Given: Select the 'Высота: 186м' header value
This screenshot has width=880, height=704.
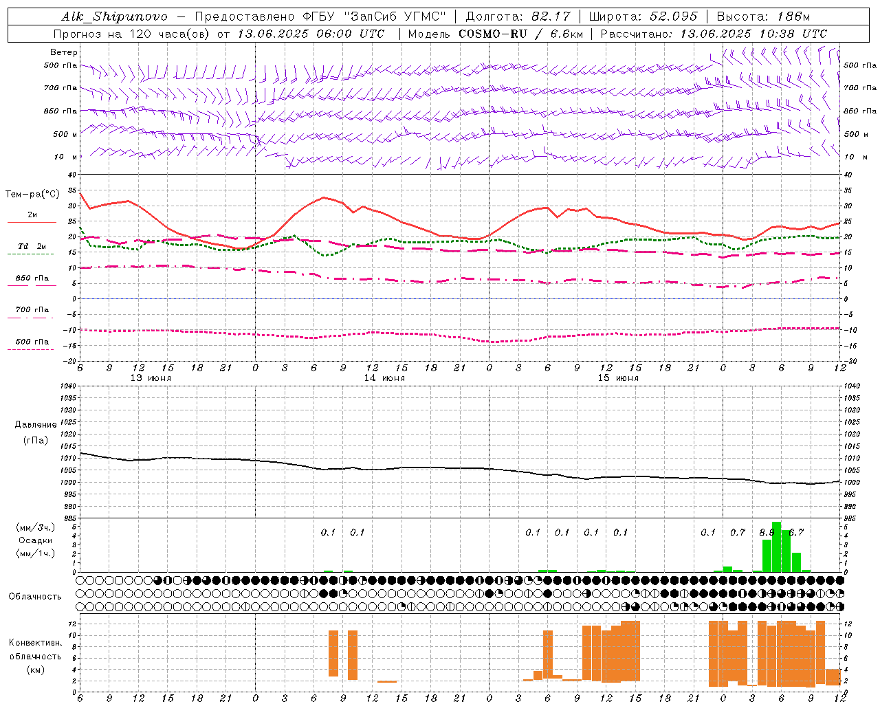Looking at the screenshot, I should tap(763, 16).
